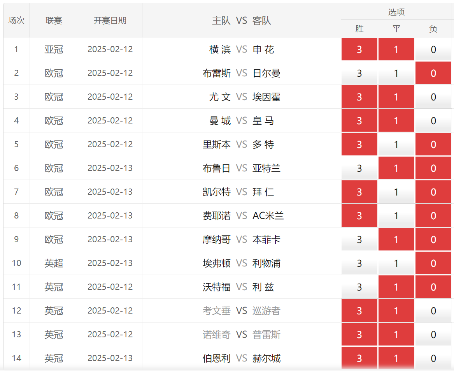Click the 场次 column header
Screen dimensions: 454x372
[x=16, y=20]
